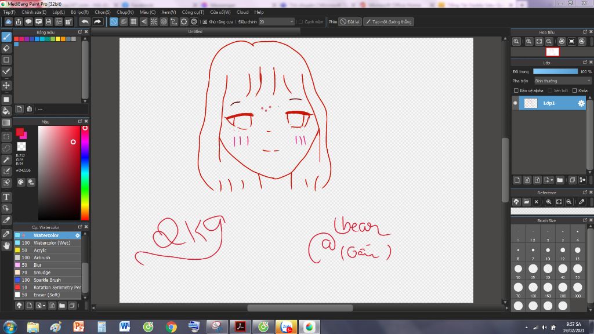Activate the Lasso selection tool
The image size is (594, 334).
coord(6,148)
